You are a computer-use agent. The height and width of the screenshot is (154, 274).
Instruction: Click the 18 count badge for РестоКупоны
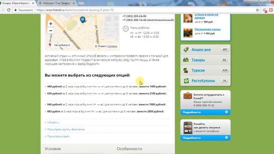coord(224,80)
